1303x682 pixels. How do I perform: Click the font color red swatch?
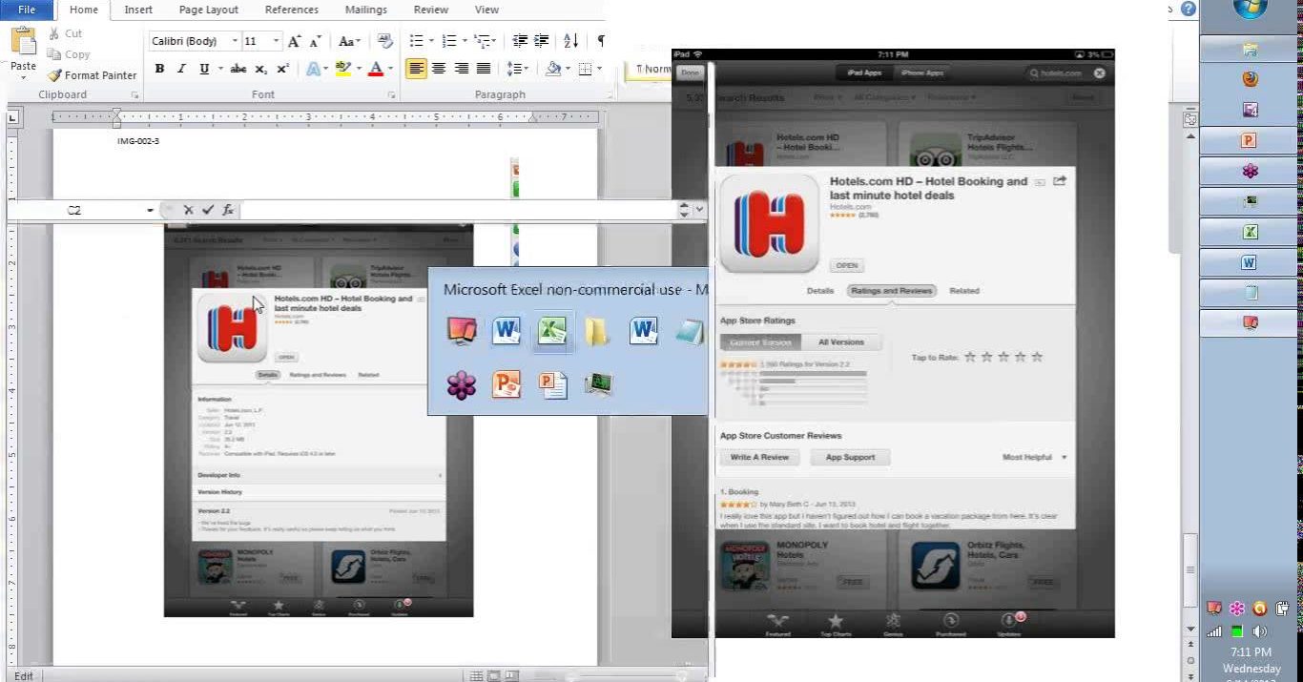[x=376, y=69]
